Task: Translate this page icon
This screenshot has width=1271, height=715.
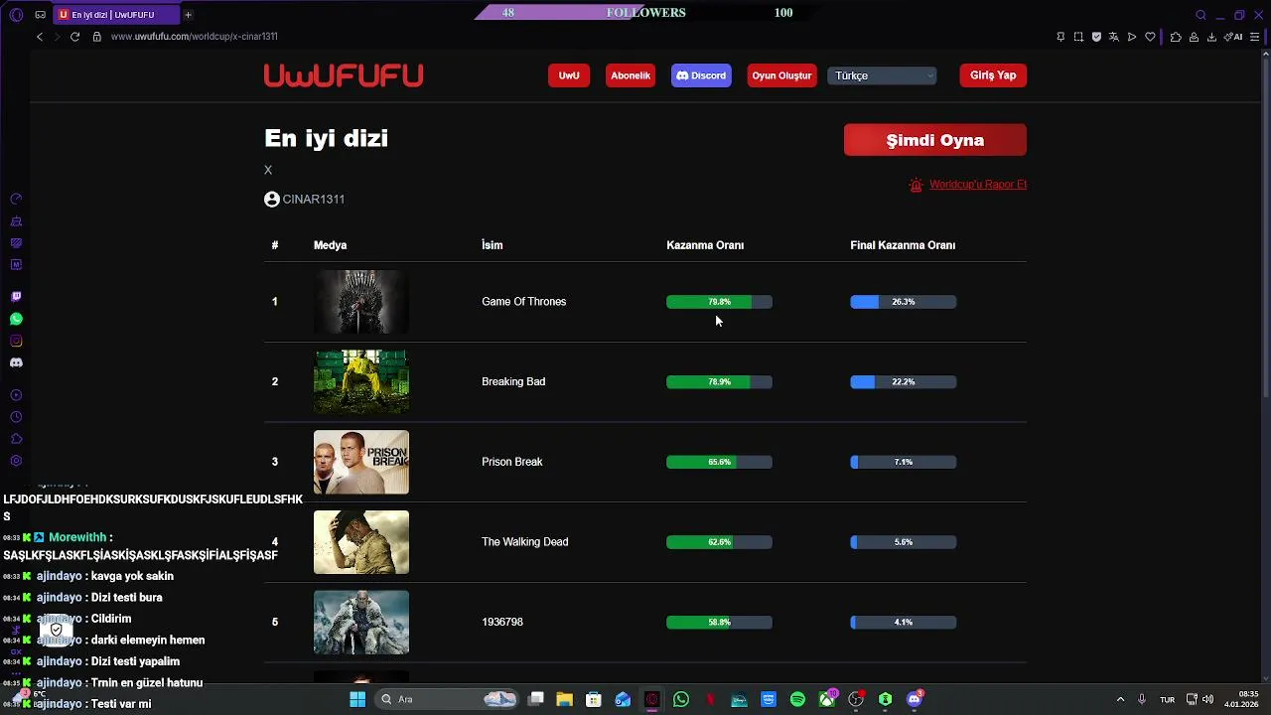Action: click(1114, 37)
